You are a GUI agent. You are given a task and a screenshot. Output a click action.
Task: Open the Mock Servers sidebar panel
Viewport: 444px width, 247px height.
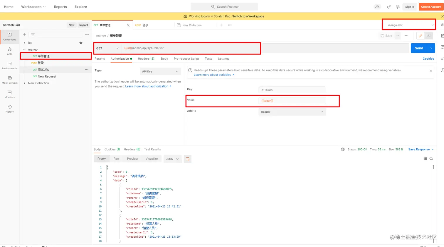10,80
